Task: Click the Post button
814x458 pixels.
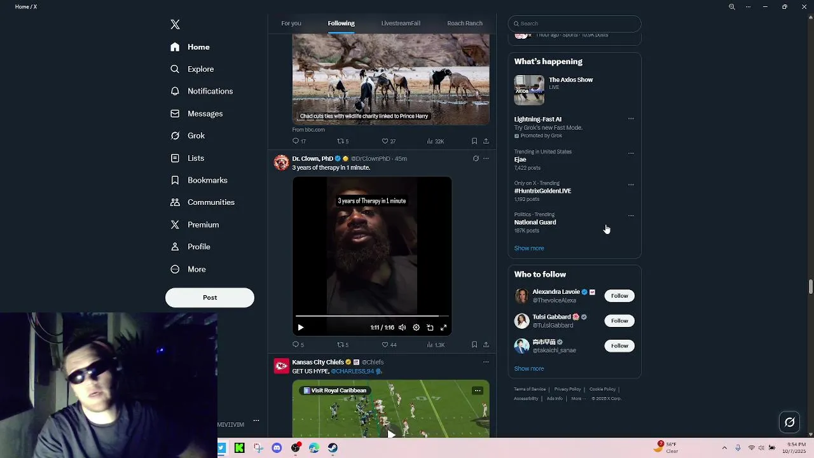Action: click(210, 298)
